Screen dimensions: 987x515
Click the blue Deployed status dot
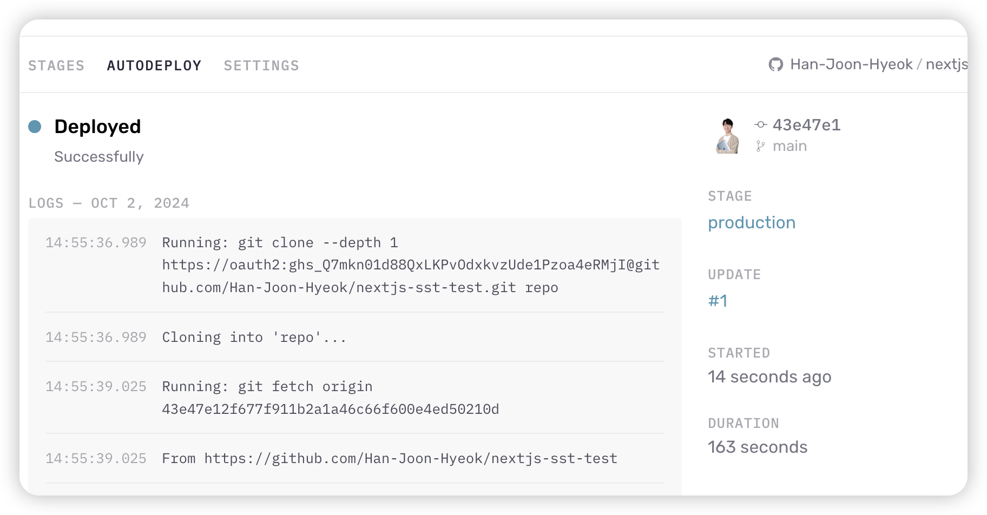pyautogui.click(x=35, y=127)
